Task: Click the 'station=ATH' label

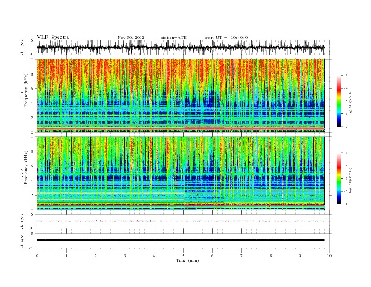Action: (174, 38)
